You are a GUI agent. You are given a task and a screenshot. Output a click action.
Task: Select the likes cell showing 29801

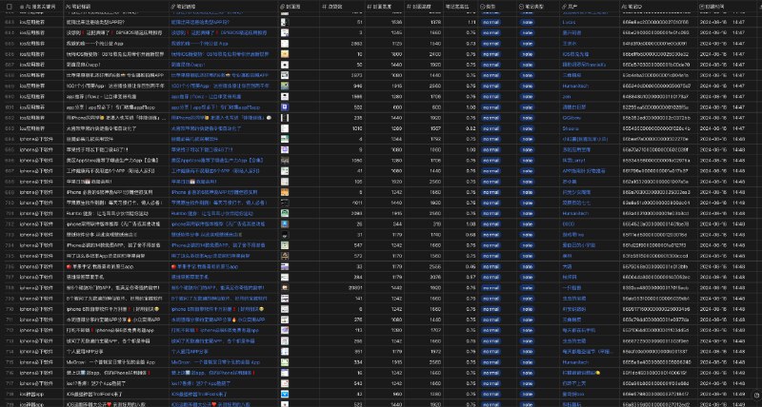click(341, 288)
